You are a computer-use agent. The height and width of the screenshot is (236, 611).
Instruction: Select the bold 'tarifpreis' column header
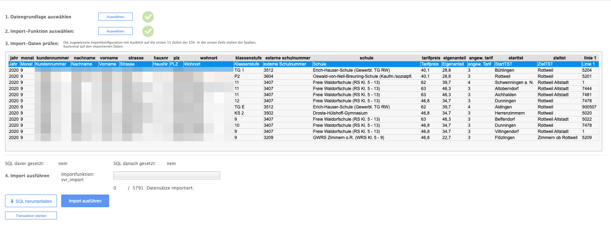click(x=431, y=58)
